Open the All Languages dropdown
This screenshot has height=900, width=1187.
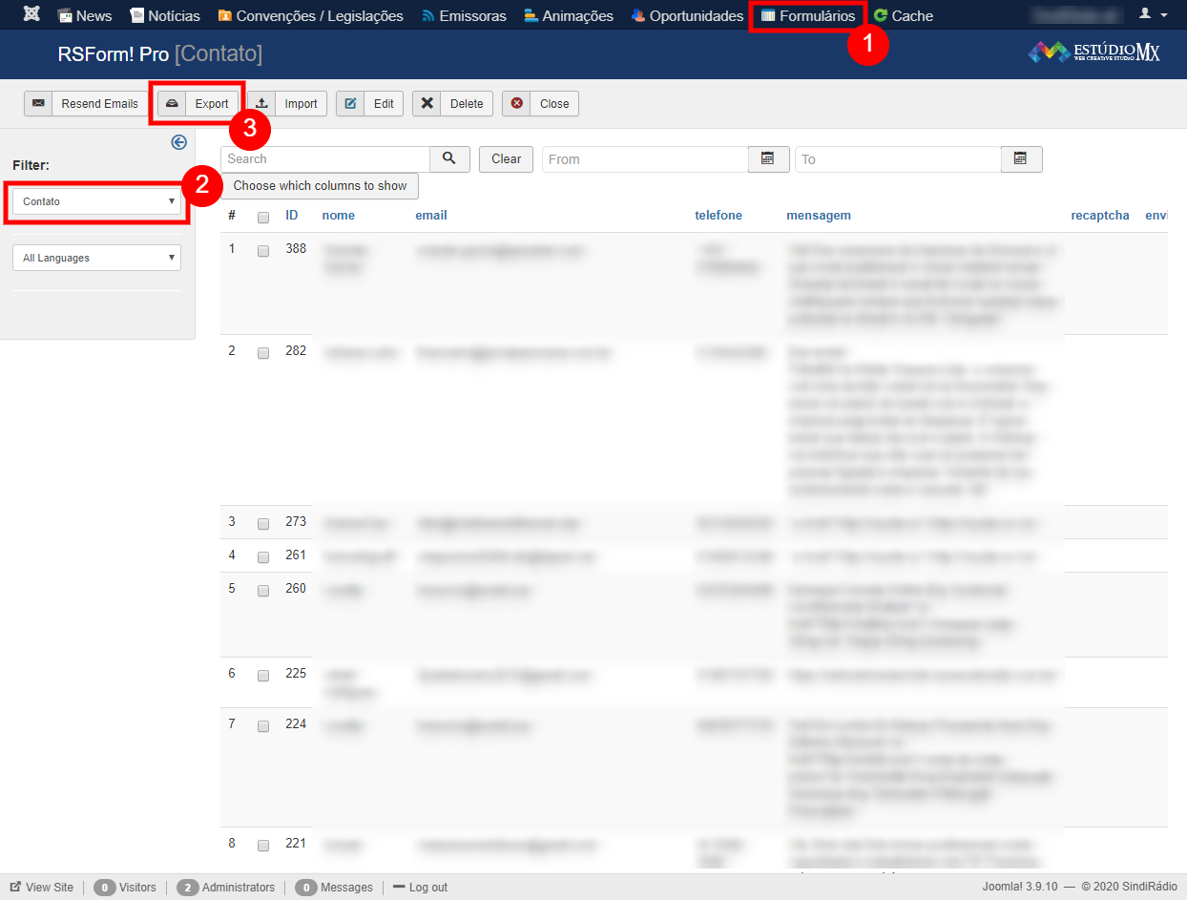(x=96, y=258)
